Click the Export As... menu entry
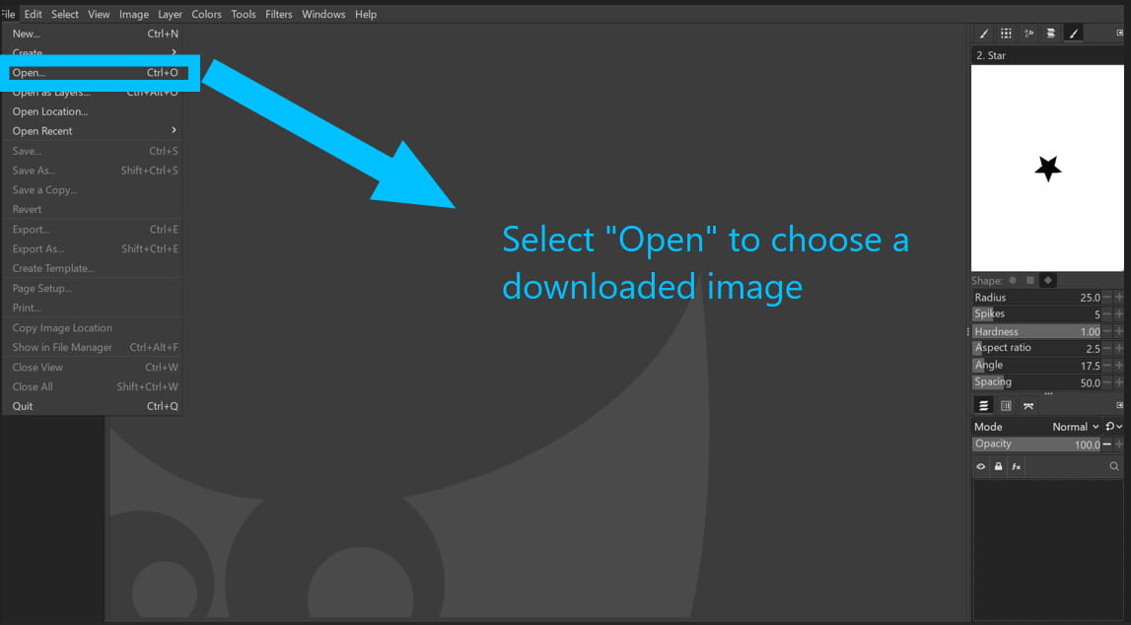This screenshot has height=625, width=1131. tap(94, 248)
